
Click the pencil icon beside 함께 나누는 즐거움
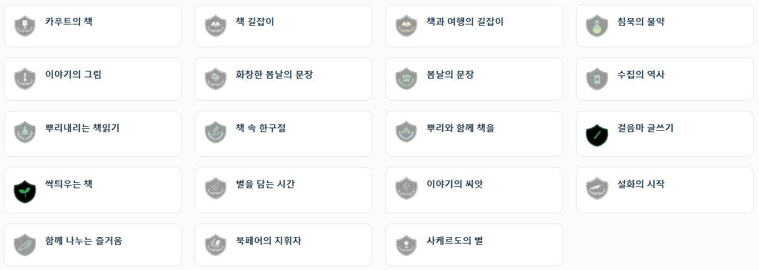click(x=25, y=244)
